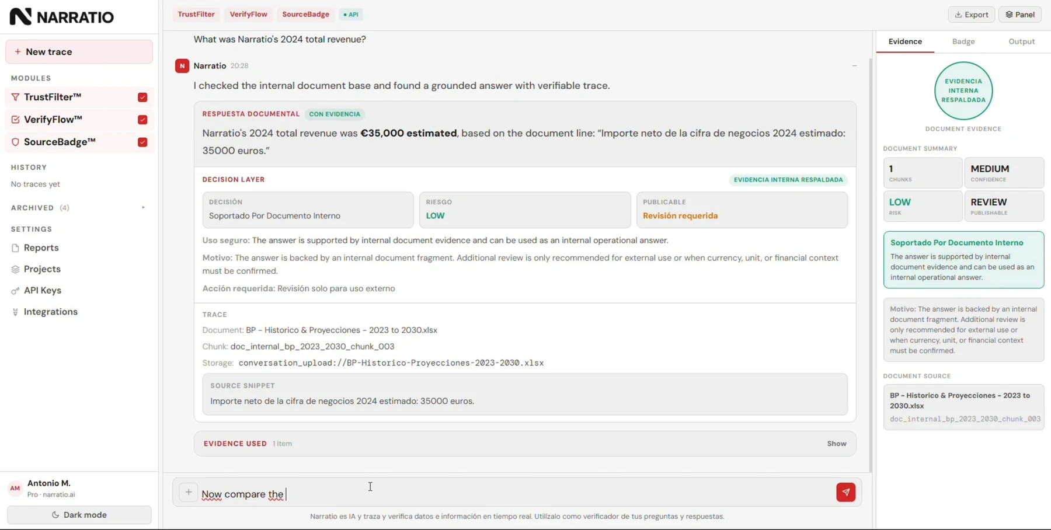Click the 'No traces yet' history text
This screenshot has width=1051, height=530.
tap(36, 184)
